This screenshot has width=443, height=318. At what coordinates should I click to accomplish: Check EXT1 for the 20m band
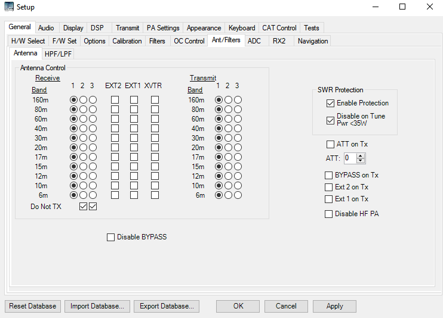coord(134,148)
